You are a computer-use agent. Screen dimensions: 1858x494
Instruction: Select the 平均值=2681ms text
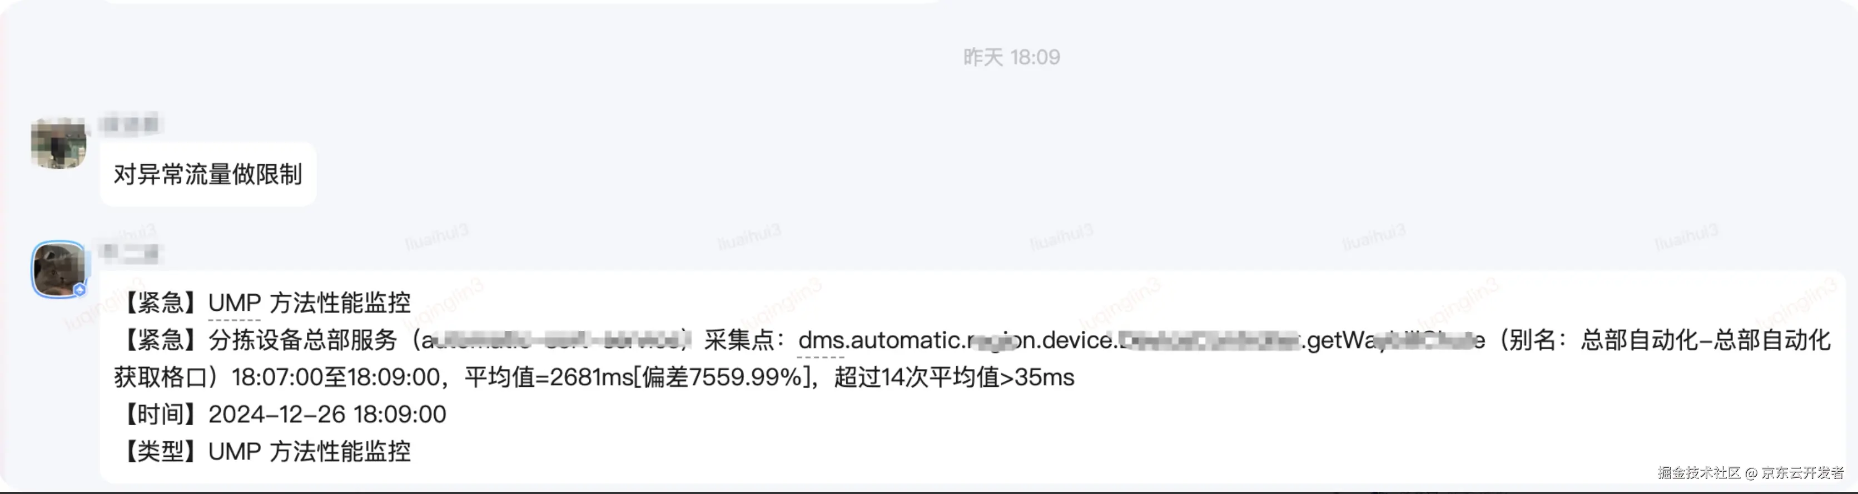click(548, 377)
